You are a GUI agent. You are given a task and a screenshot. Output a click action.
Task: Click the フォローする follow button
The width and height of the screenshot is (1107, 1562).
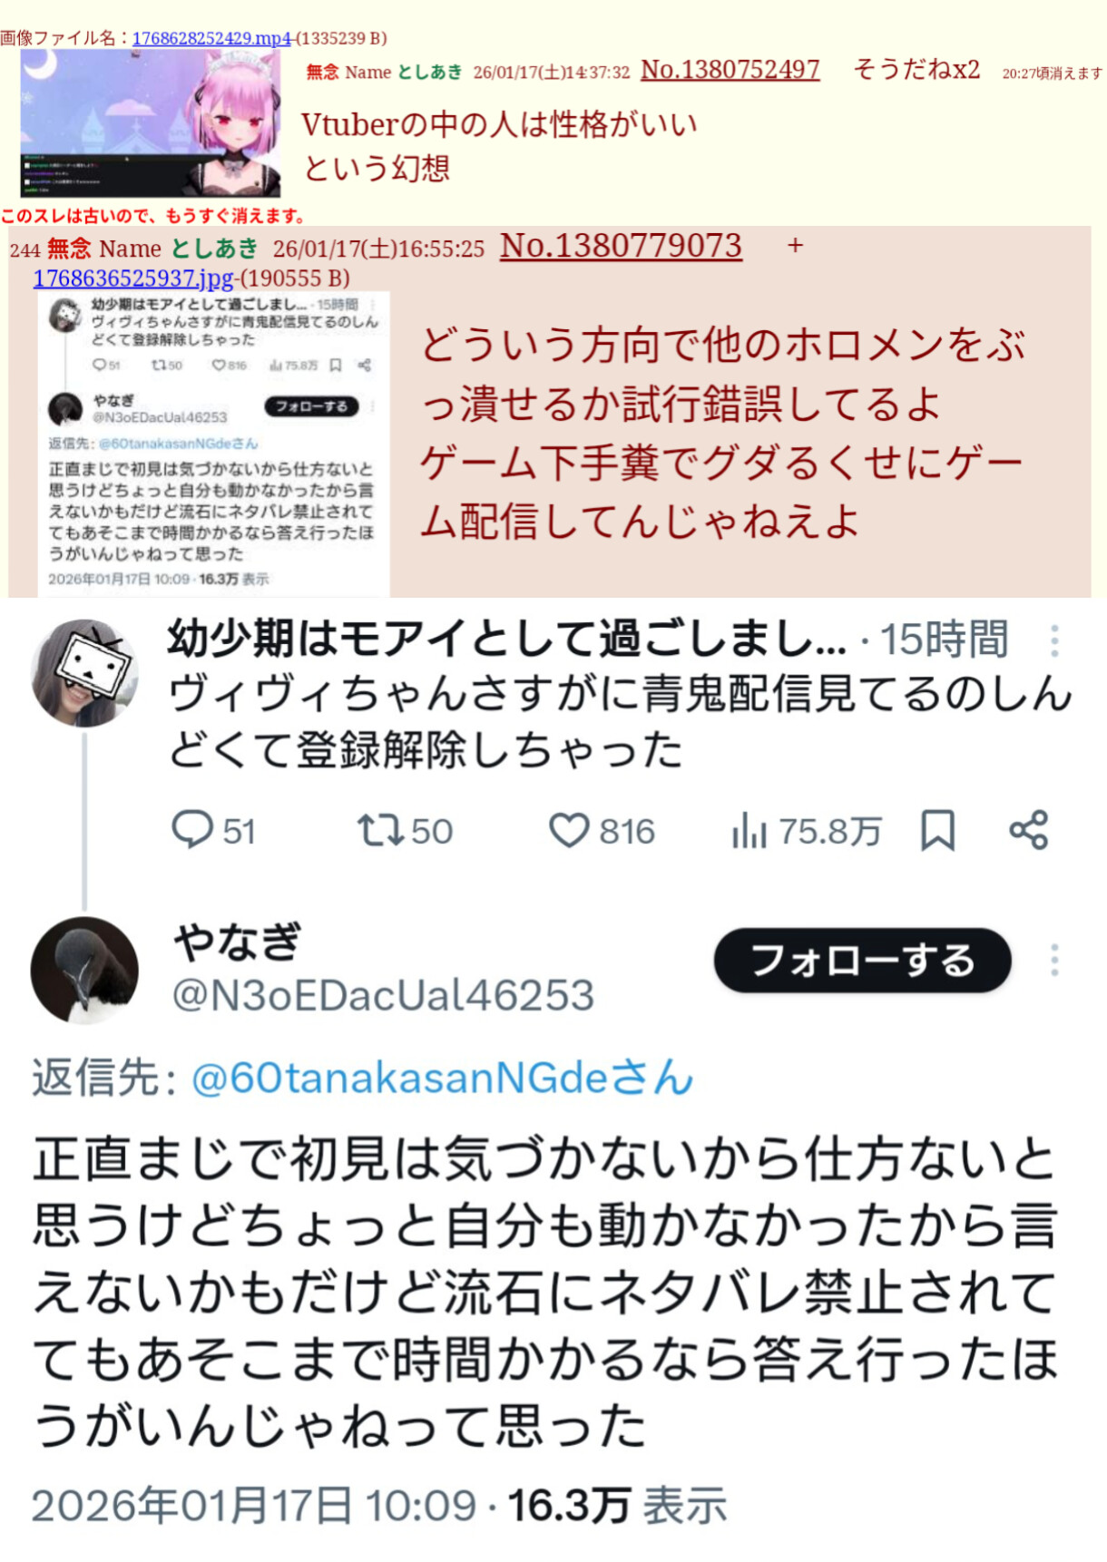pos(862,961)
